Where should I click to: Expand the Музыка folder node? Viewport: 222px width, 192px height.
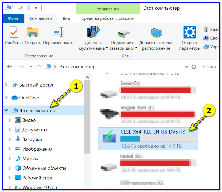10,158
